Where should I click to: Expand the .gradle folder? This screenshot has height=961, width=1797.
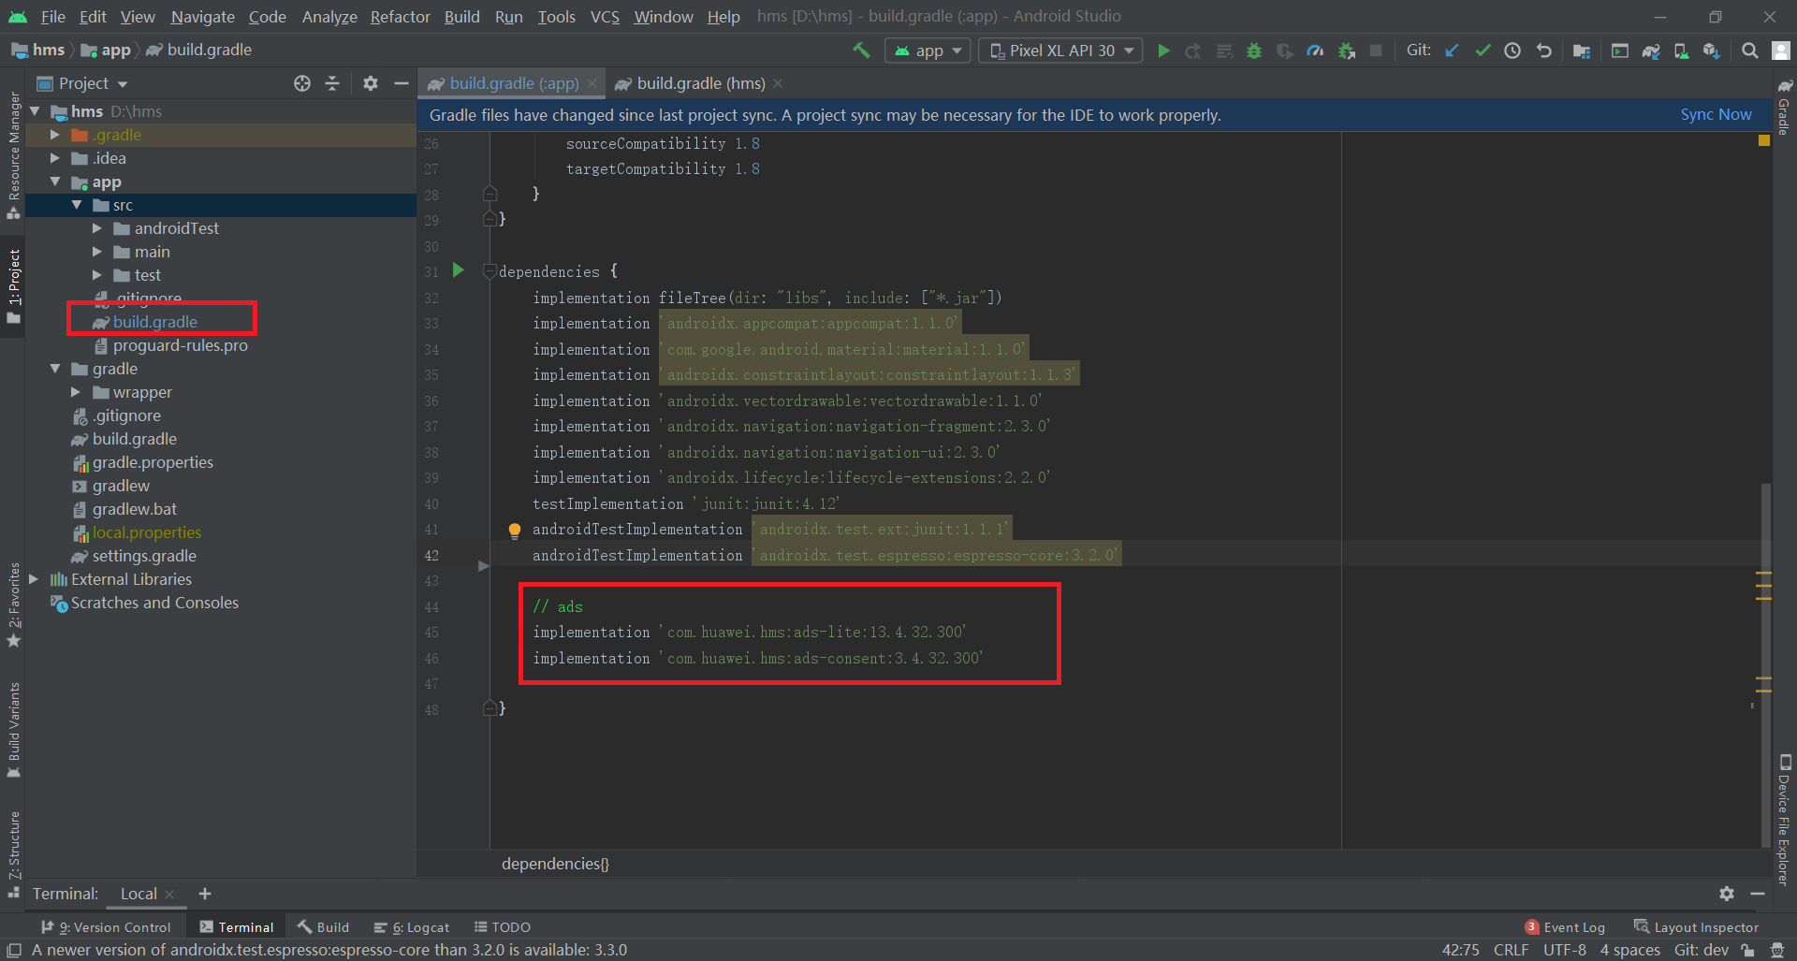click(55, 135)
